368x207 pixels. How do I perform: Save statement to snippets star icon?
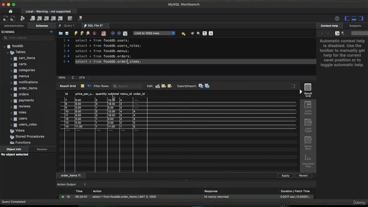(183, 33)
